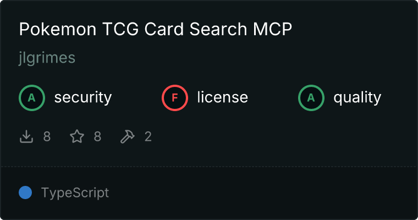The width and height of the screenshot is (418, 220).
Task: Select the license label text
Action: click(222, 97)
